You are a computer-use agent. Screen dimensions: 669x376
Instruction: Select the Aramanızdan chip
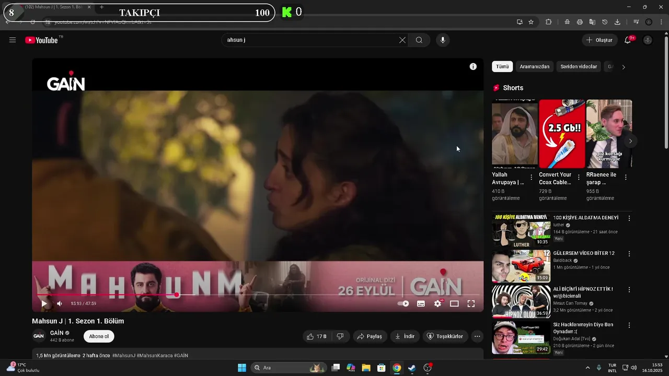535,67
